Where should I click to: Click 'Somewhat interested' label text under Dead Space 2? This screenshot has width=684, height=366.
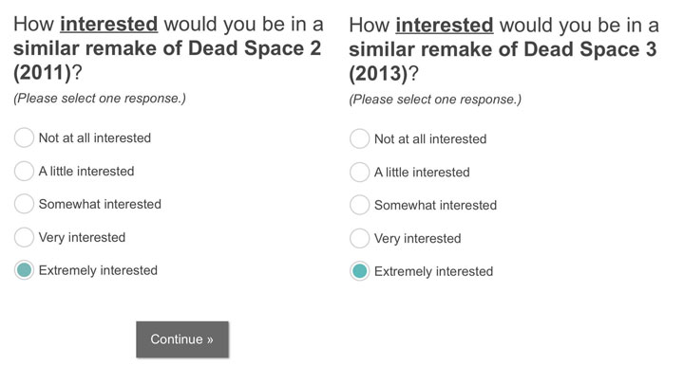(100, 204)
